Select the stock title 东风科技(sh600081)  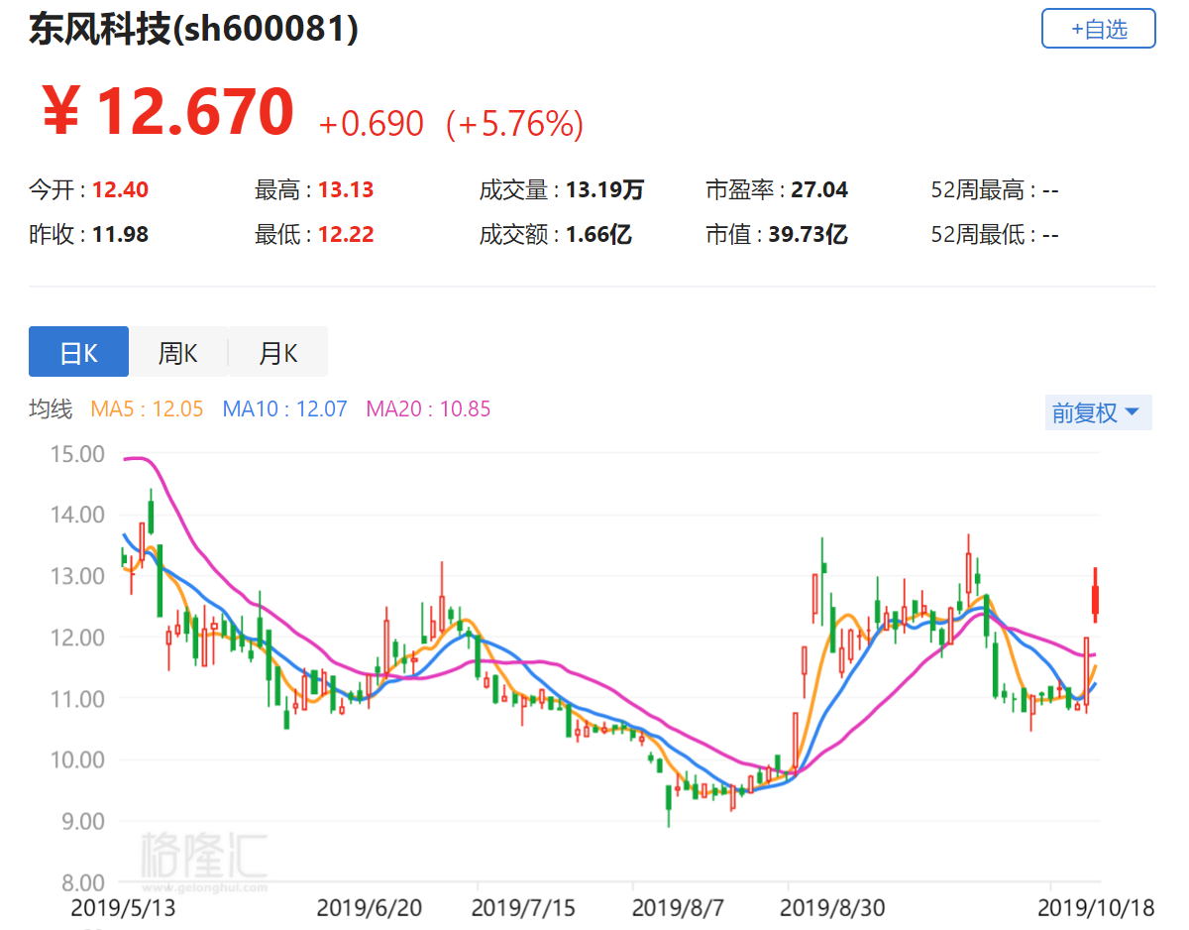193,29
